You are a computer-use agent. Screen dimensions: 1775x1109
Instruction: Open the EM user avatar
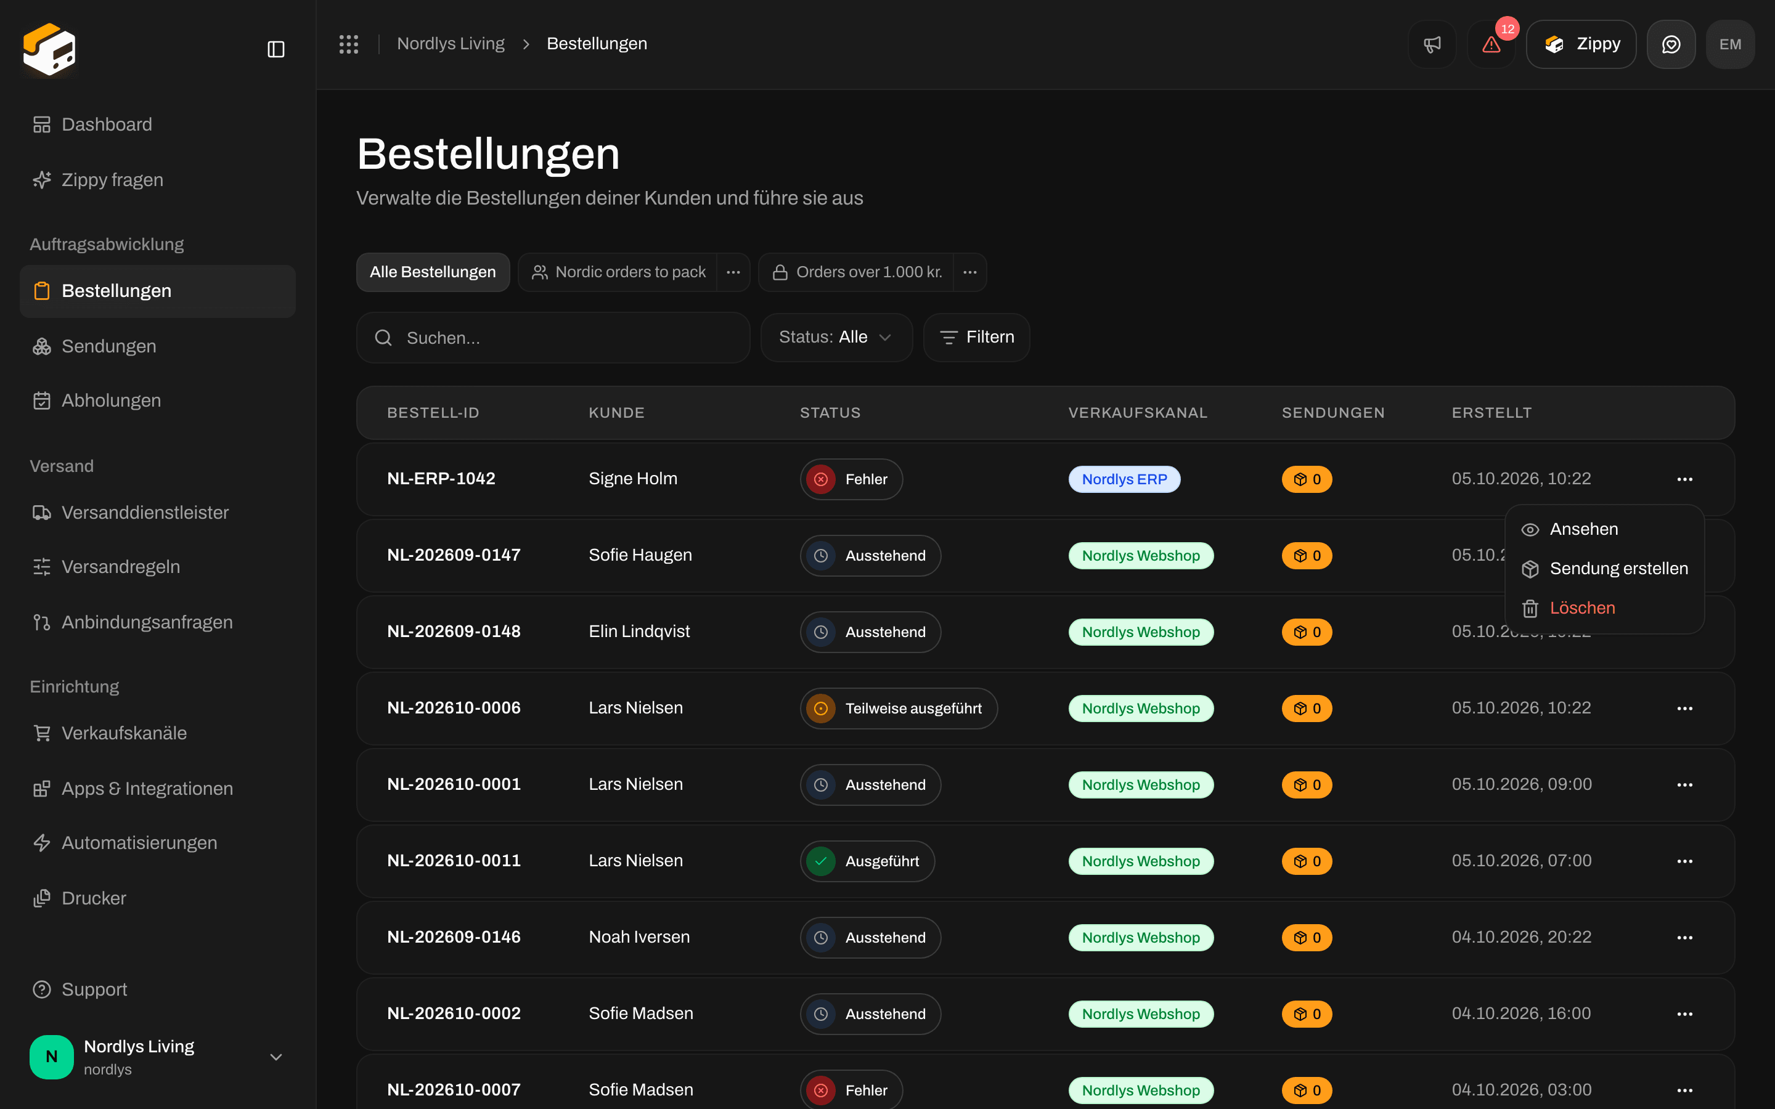[x=1730, y=44]
